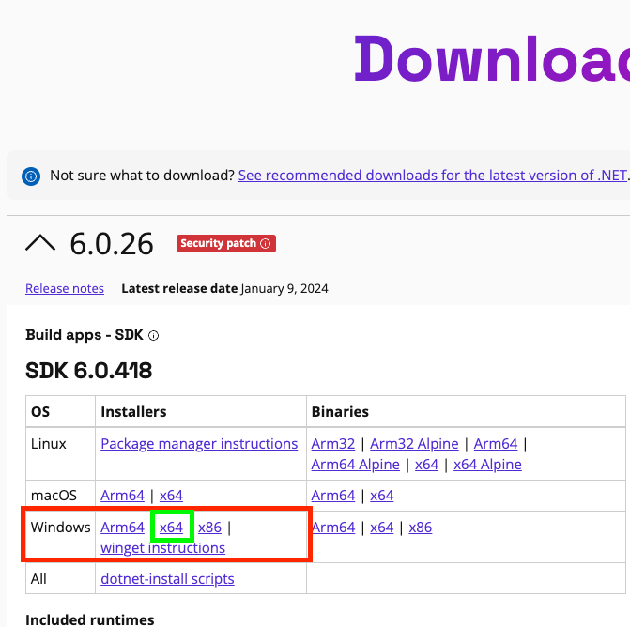Download macOS x64 binary
This screenshot has height=627, width=630.
pos(382,496)
